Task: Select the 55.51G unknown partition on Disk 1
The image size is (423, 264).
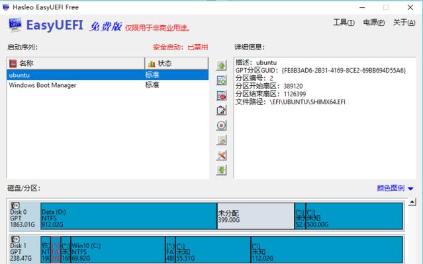Action: (213, 249)
